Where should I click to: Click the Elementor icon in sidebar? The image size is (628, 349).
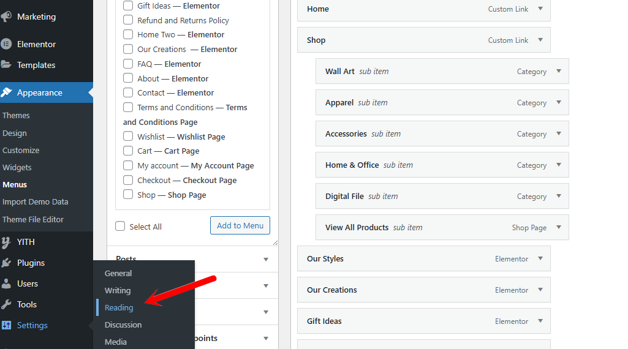[7, 44]
